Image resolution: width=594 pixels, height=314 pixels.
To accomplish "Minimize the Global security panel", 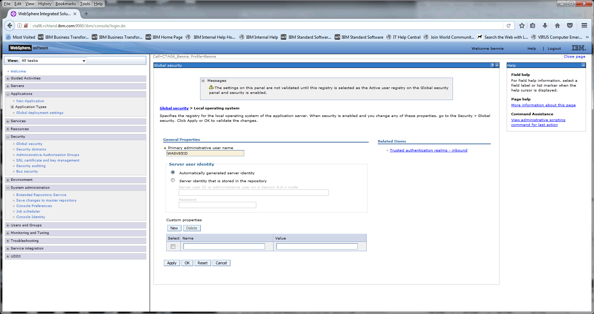I will [497, 65].
